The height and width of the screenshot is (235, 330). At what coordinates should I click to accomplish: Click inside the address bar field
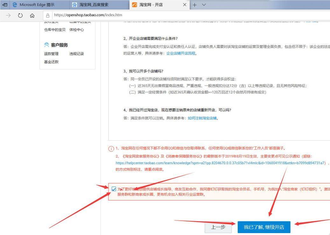tap(127, 15)
